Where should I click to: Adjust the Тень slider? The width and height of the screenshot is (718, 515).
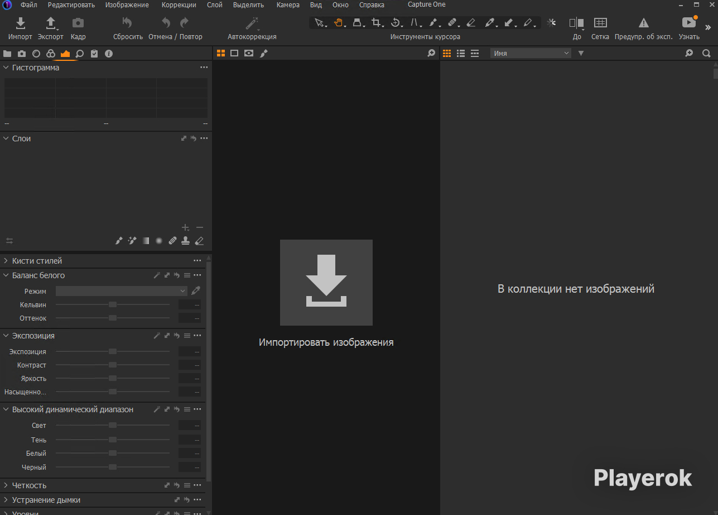point(113,440)
